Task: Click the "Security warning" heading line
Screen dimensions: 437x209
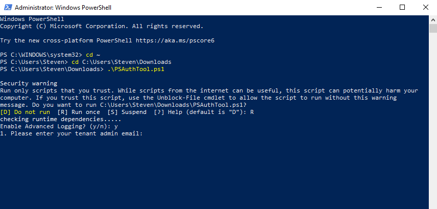Action: tap(29, 83)
